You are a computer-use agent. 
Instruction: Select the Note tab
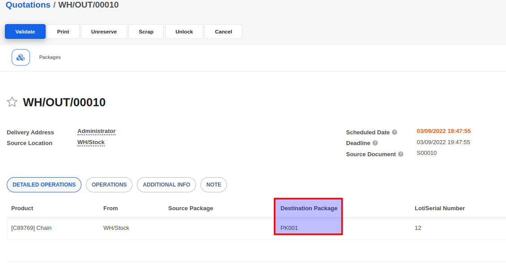click(213, 185)
